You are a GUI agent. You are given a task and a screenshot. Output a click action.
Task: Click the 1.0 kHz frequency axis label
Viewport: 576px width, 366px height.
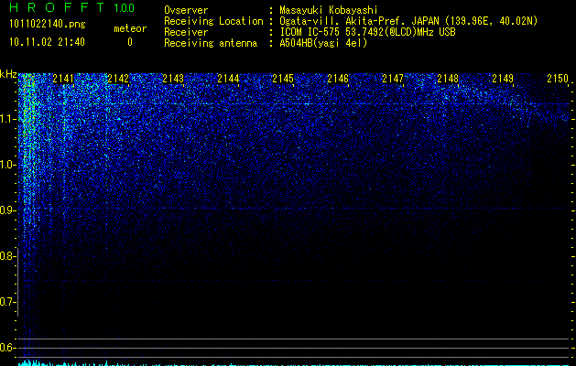click(x=7, y=165)
